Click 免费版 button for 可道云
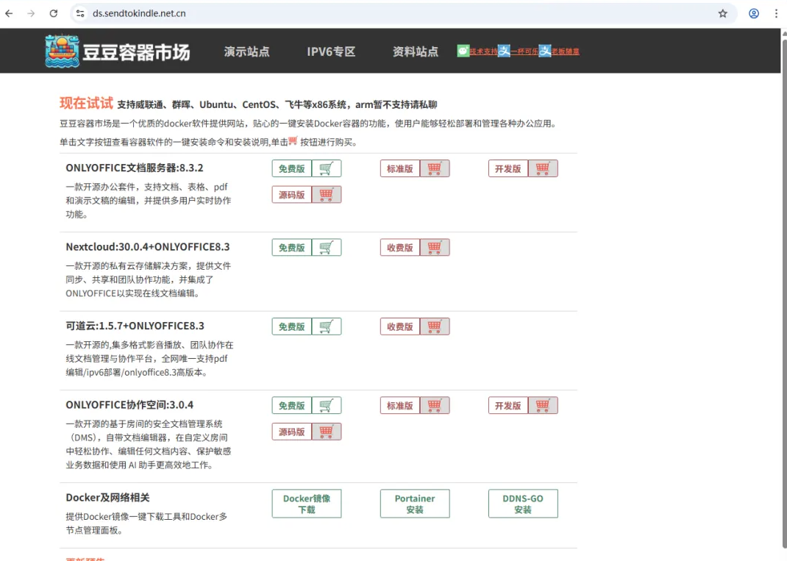 (291, 326)
